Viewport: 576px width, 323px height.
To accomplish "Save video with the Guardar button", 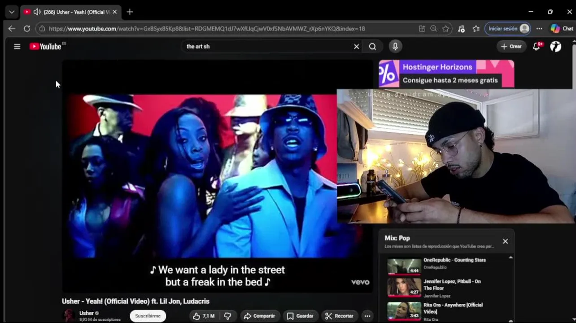I will pyautogui.click(x=300, y=316).
